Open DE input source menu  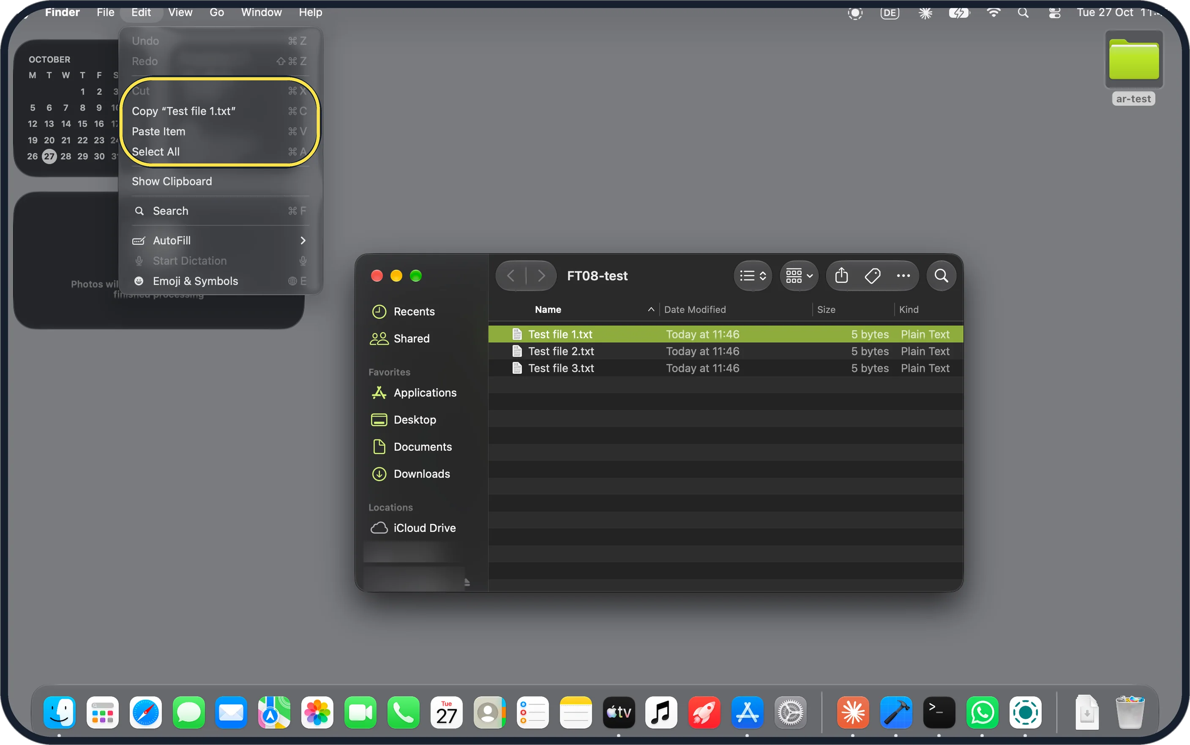point(889,13)
